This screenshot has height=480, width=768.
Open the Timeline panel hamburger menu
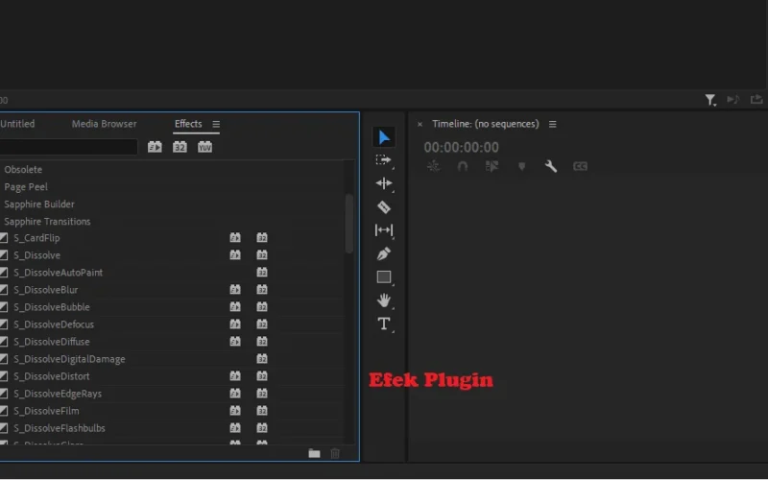[x=553, y=125]
